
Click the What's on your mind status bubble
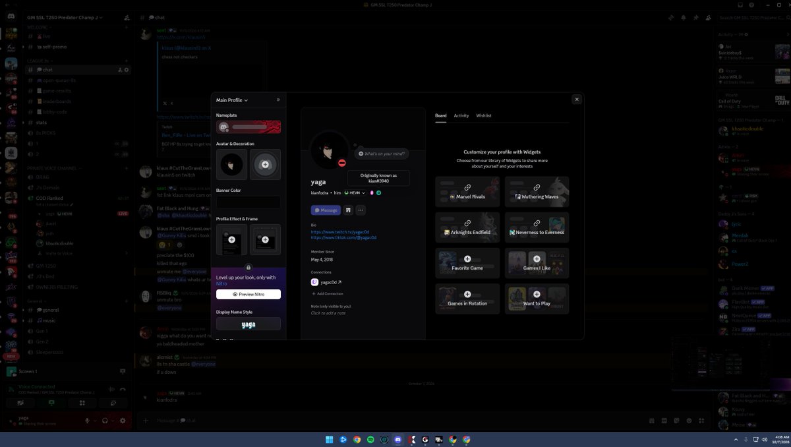382,153
